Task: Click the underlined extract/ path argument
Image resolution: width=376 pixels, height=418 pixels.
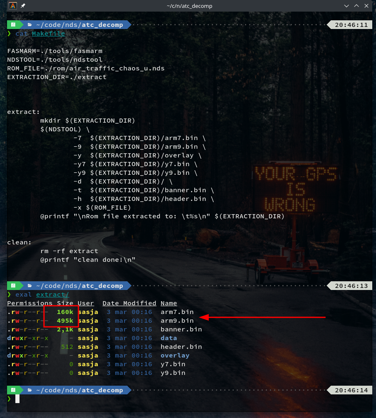Action: (53, 295)
